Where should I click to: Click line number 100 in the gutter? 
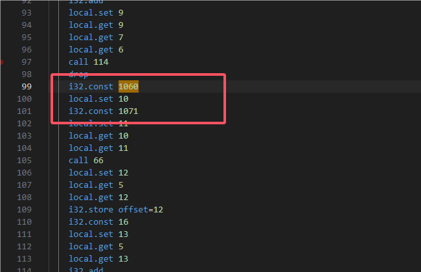click(x=24, y=98)
